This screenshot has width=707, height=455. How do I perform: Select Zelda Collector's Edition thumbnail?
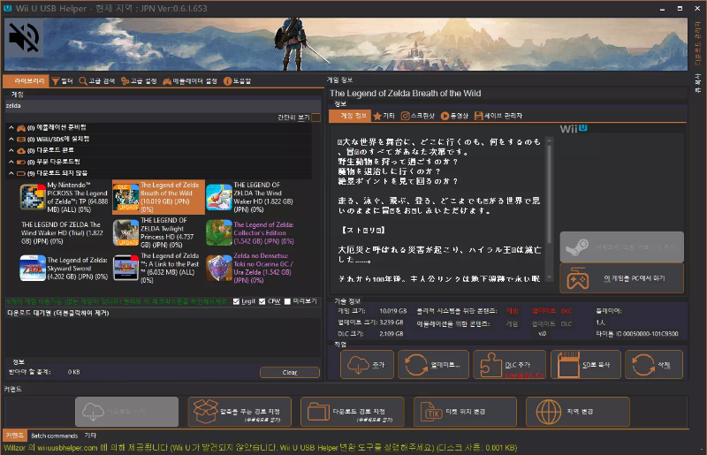pos(218,232)
